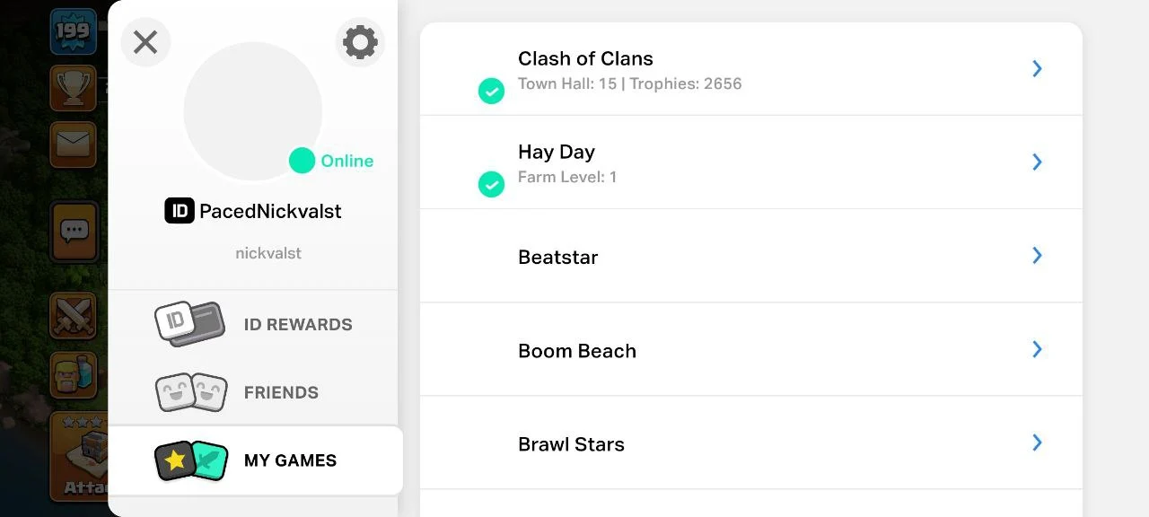The width and height of the screenshot is (1149, 517).
Task: Open the mail envelope in game sidebar
Action: pos(73,144)
